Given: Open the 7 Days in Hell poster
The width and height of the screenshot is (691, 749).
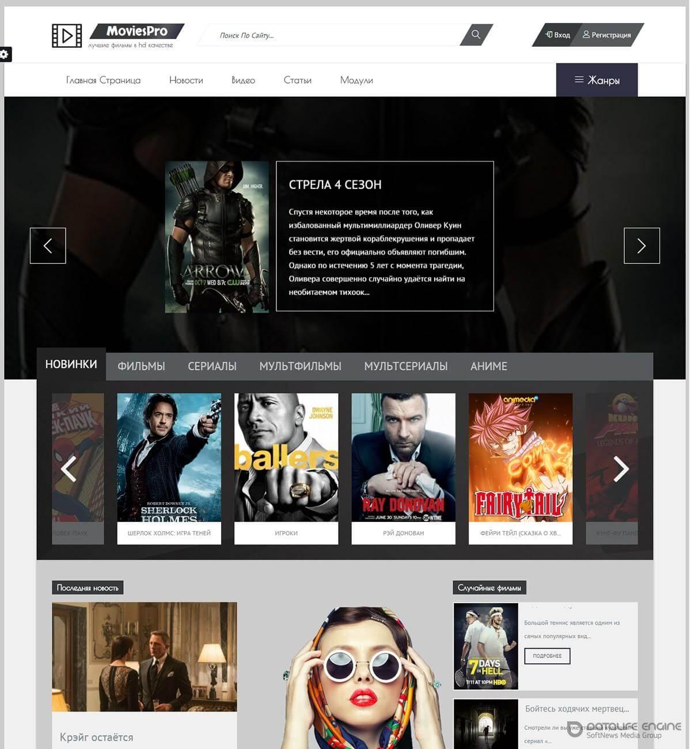Looking at the screenshot, I should point(486,646).
